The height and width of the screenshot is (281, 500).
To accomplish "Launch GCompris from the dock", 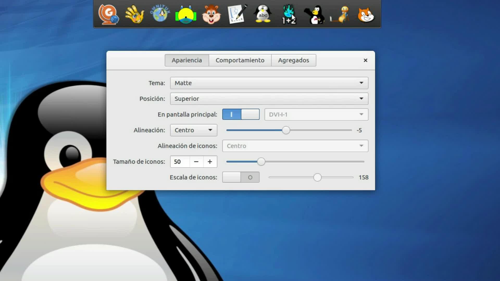I will [x=108, y=15].
